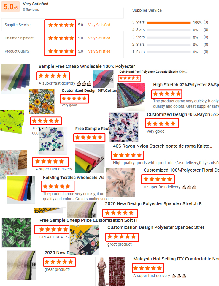219x286 pixels.
Task: Open the hibiscus floral fabric thumbnail
Action: (x=42, y=101)
